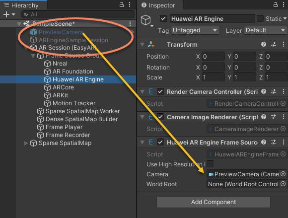Click Frame Recorder cube icon
Screen dimensions: 288x218
tap(40, 135)
